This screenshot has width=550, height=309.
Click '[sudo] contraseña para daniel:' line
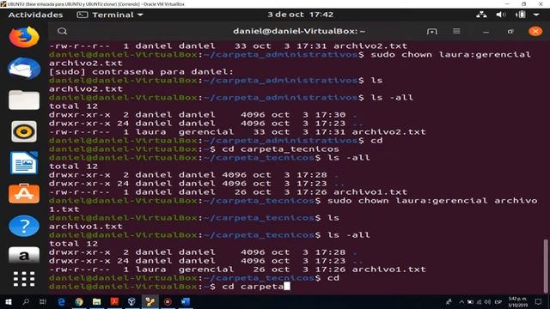click(141, 72)
